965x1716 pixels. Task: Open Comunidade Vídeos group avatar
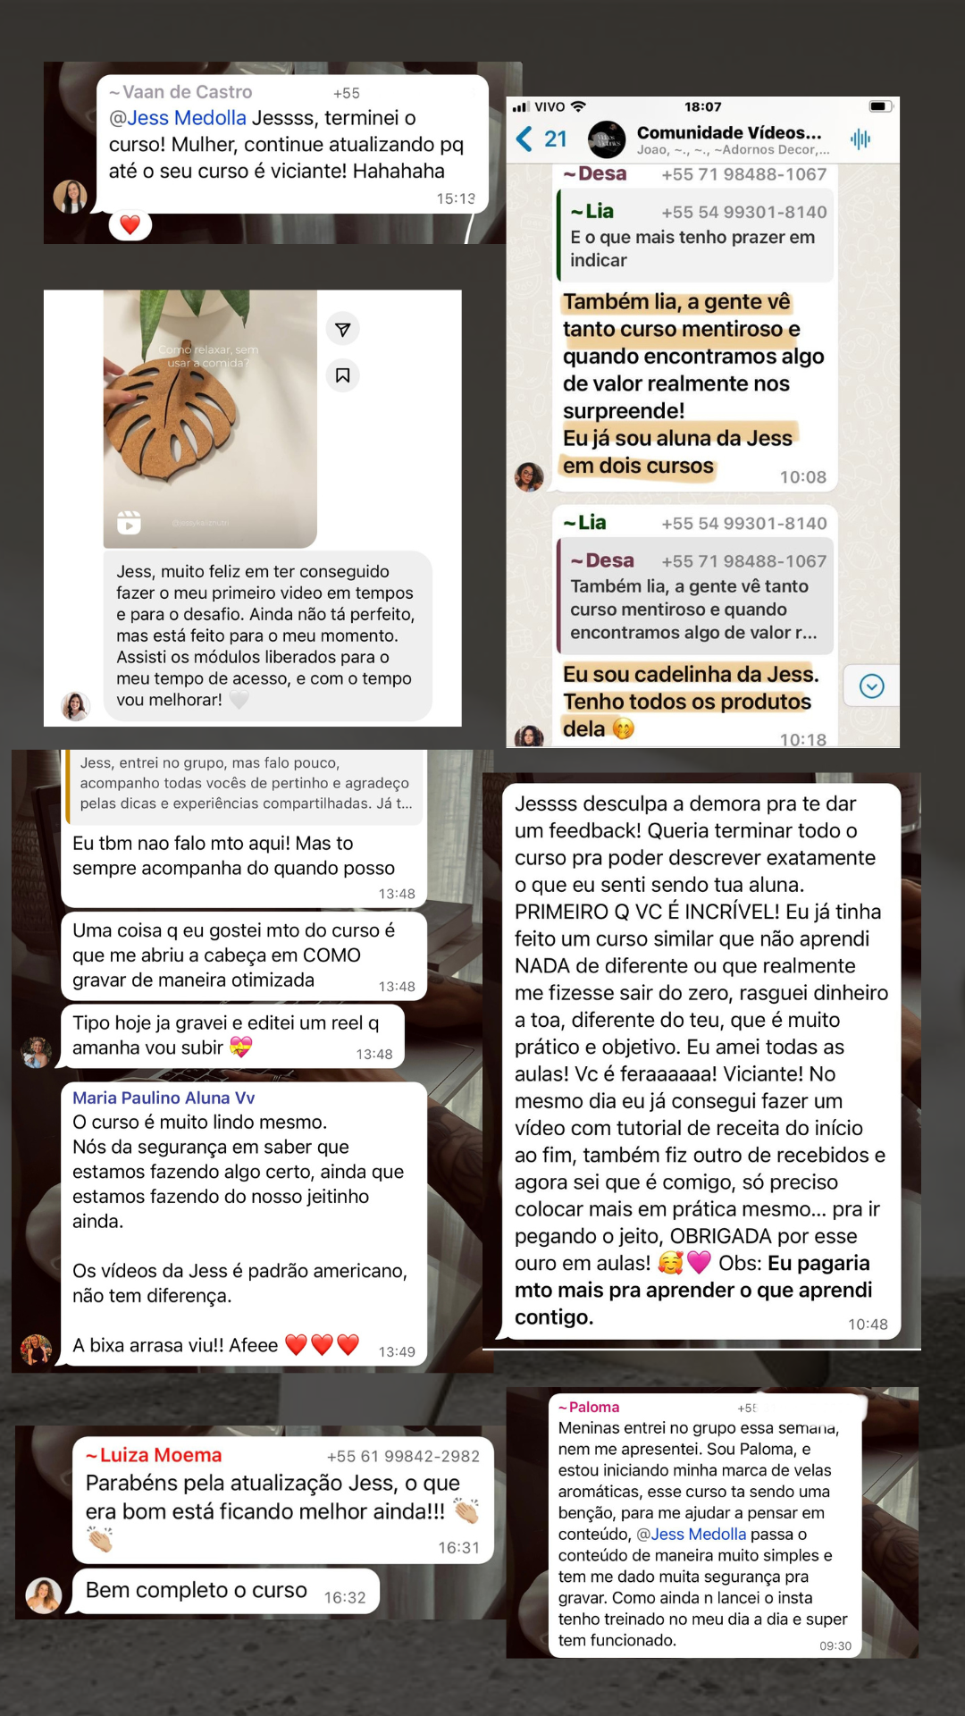(608, 139)
